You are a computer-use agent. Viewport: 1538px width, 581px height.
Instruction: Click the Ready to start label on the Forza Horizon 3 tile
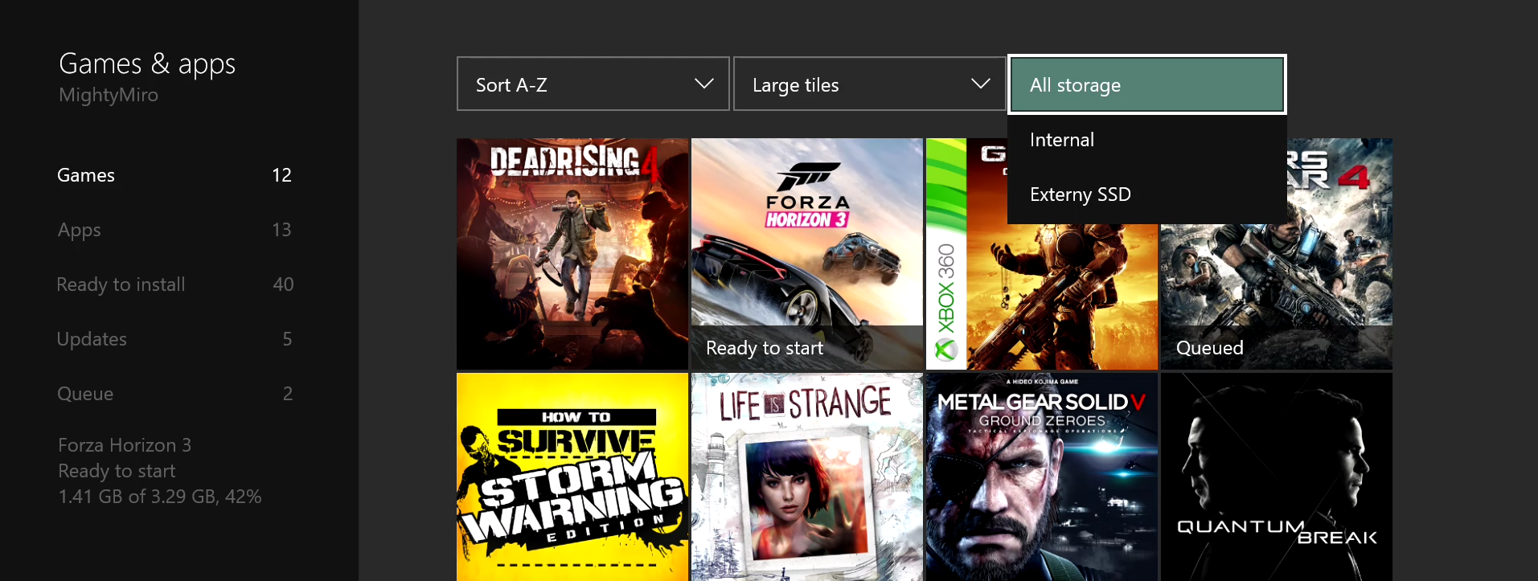pos(765,348)
